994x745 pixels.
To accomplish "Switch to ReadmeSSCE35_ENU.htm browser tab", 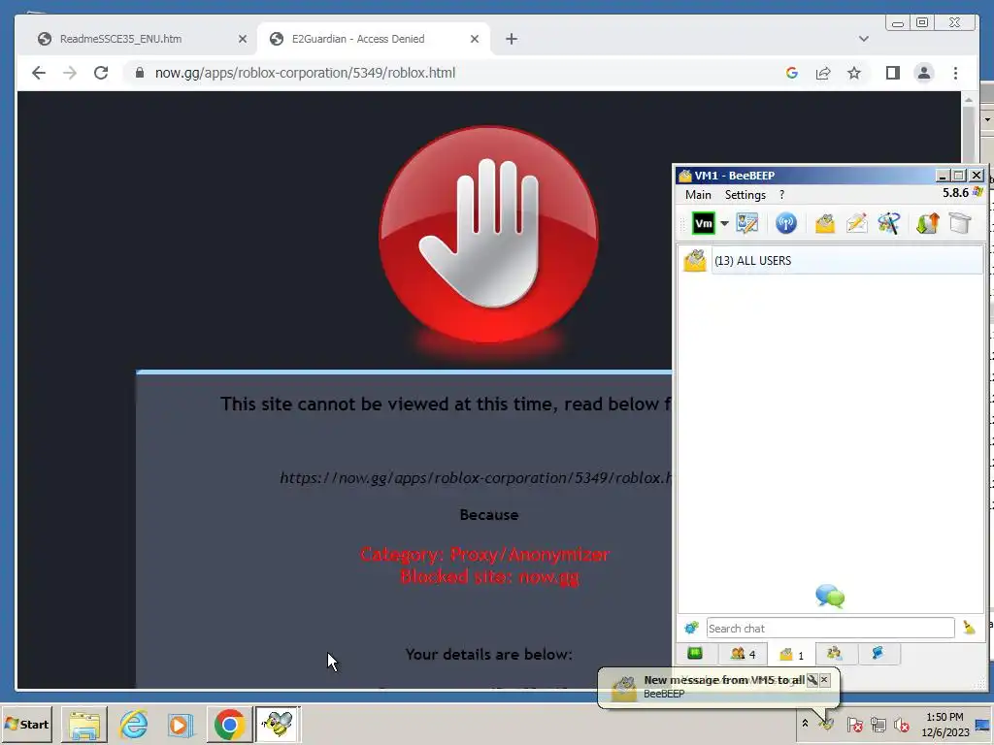I will (x=120, y=39).
